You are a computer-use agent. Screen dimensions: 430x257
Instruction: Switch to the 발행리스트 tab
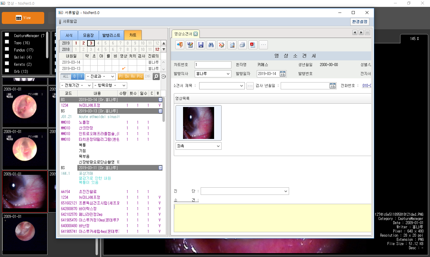click(x=111, y=35)
